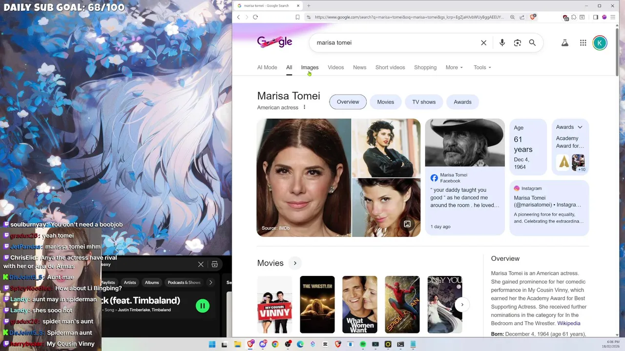The image size is (625, 351).
Task: Open the browser hamburger menu
Action: pyautogui.click(x=613, y=17)
